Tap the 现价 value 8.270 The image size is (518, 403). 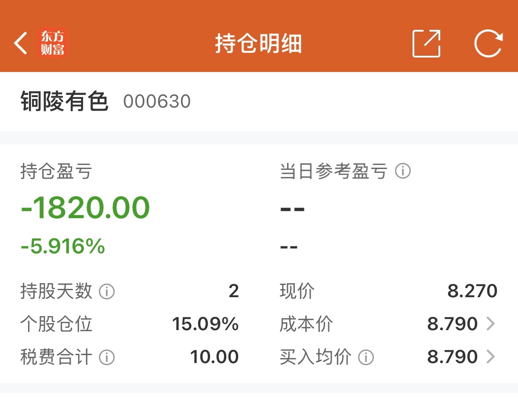coord(472,291)
